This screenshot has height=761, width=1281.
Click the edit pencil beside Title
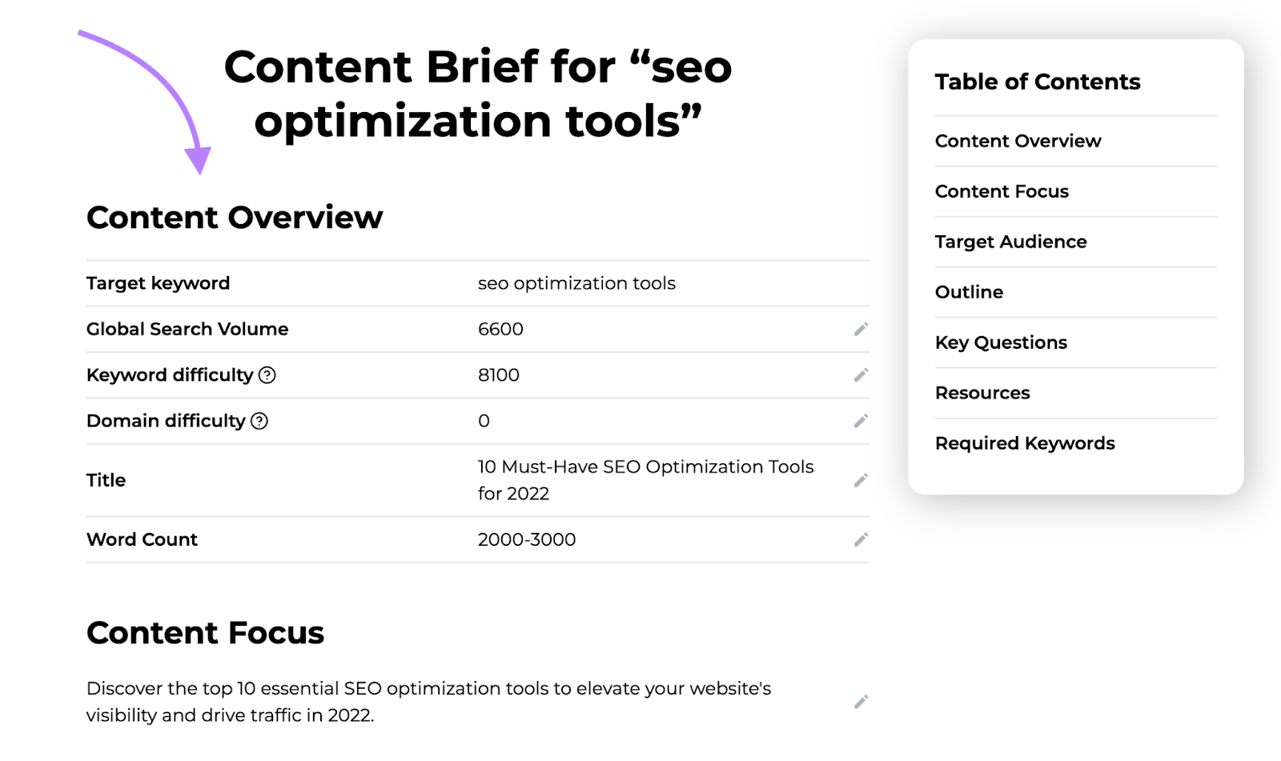[861, 480]
